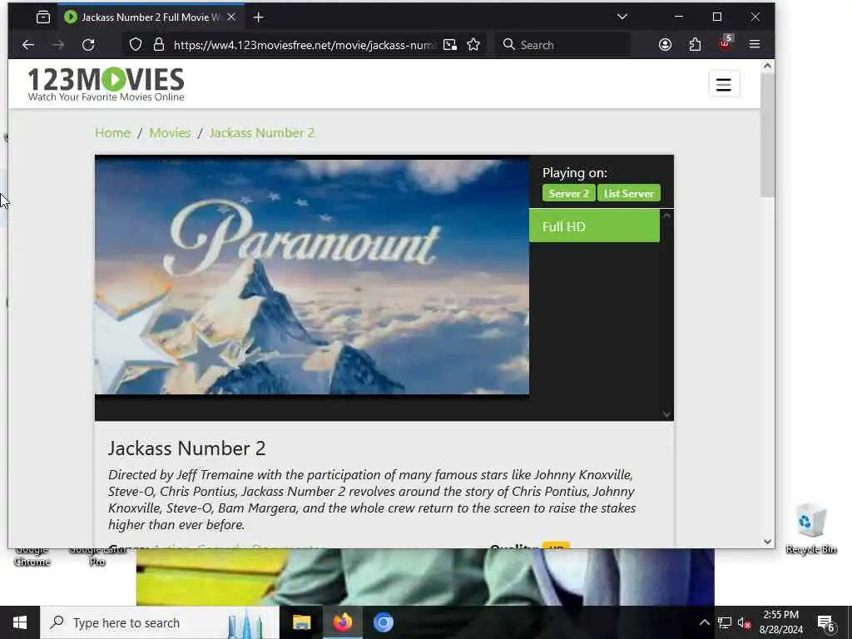Open a new browser tab
This screenshot has height=639, width=852.
259,17
